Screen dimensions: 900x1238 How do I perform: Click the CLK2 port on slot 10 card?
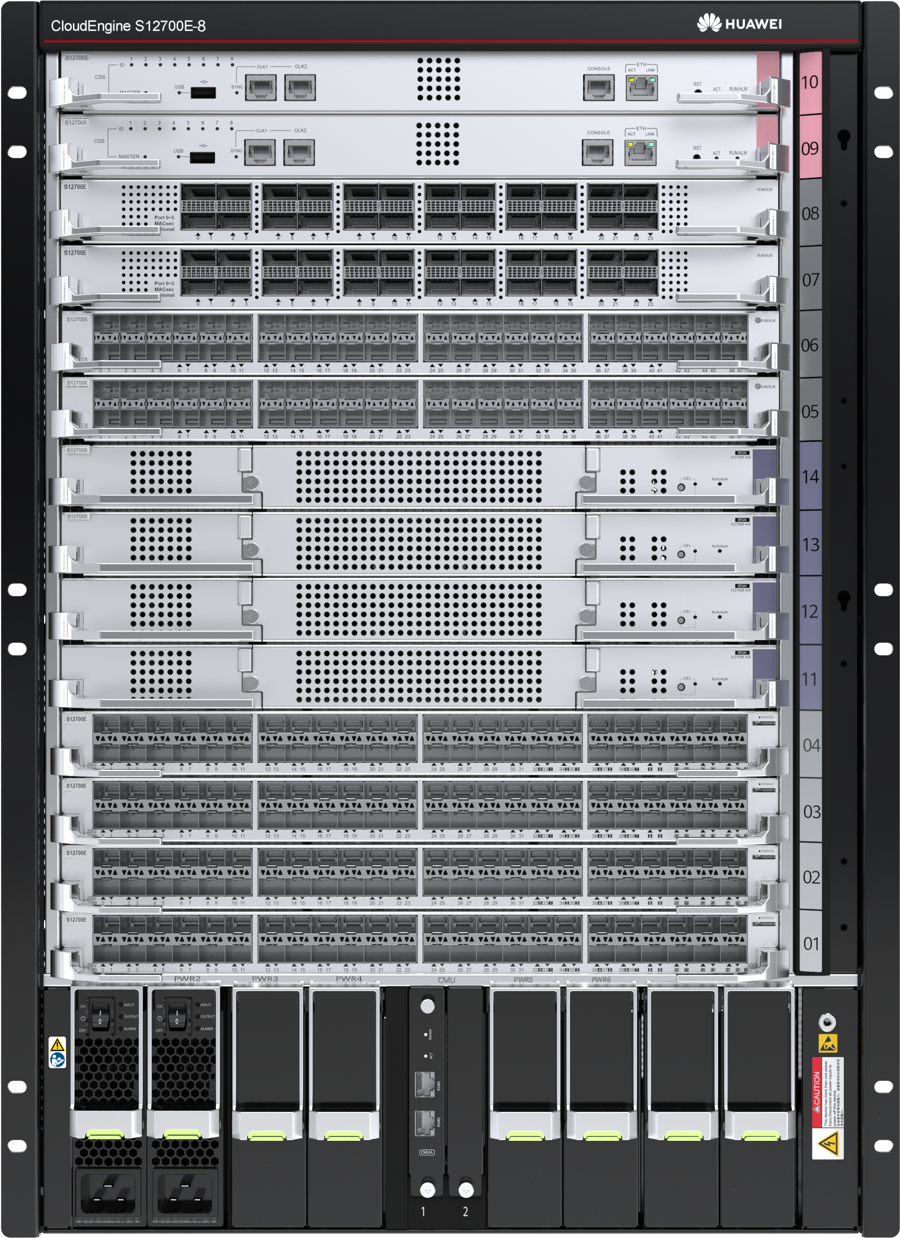300,87
